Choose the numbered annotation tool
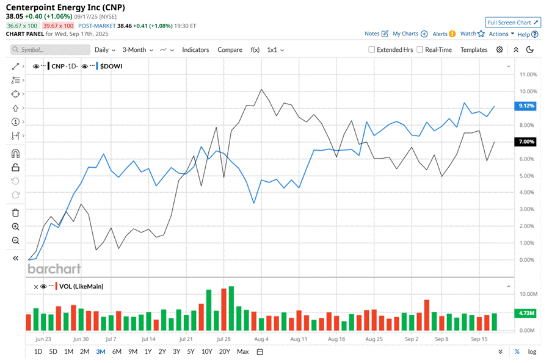552x363 pixels. [15, 121]
